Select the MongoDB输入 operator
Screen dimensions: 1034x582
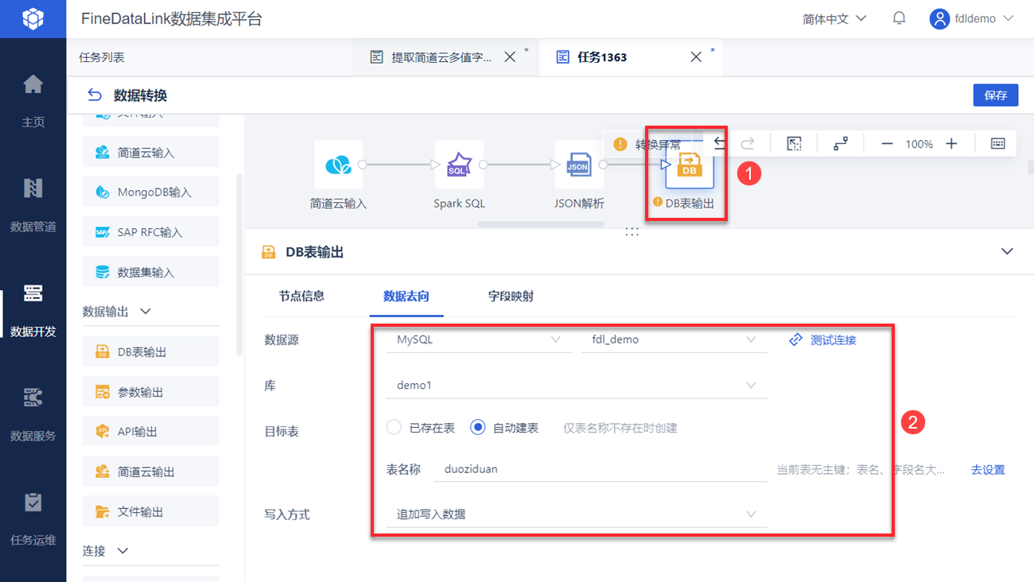click(x=150, y=192)
